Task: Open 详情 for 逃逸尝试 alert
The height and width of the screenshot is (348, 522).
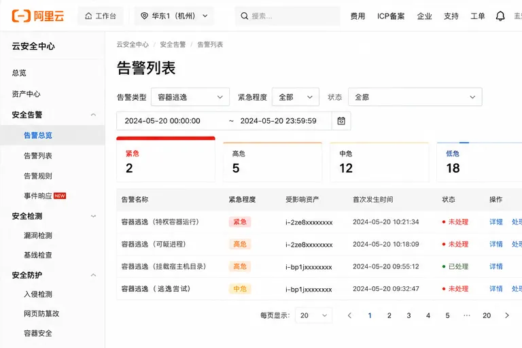Action: click(x=496, y=289)
